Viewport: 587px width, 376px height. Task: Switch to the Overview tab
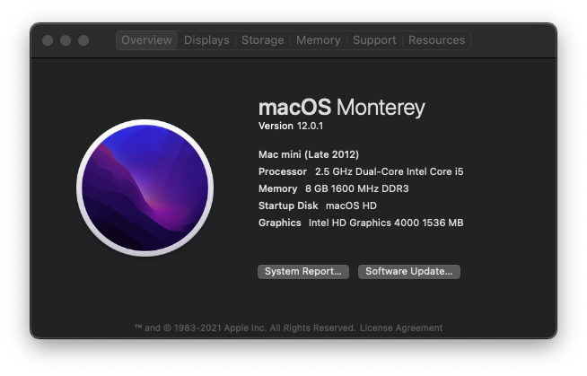146,40
